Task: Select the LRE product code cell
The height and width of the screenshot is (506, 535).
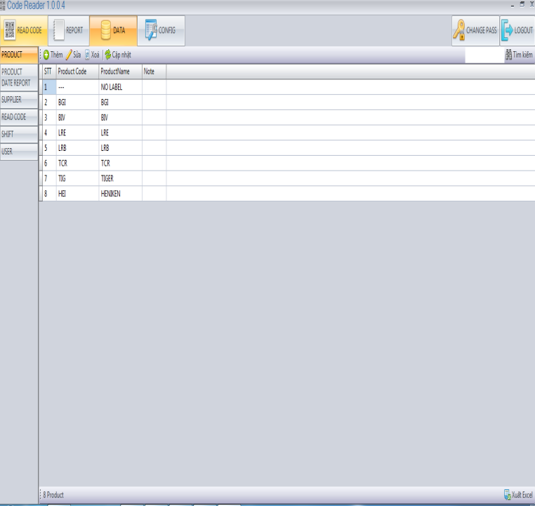Action: (x=77, y=133)
